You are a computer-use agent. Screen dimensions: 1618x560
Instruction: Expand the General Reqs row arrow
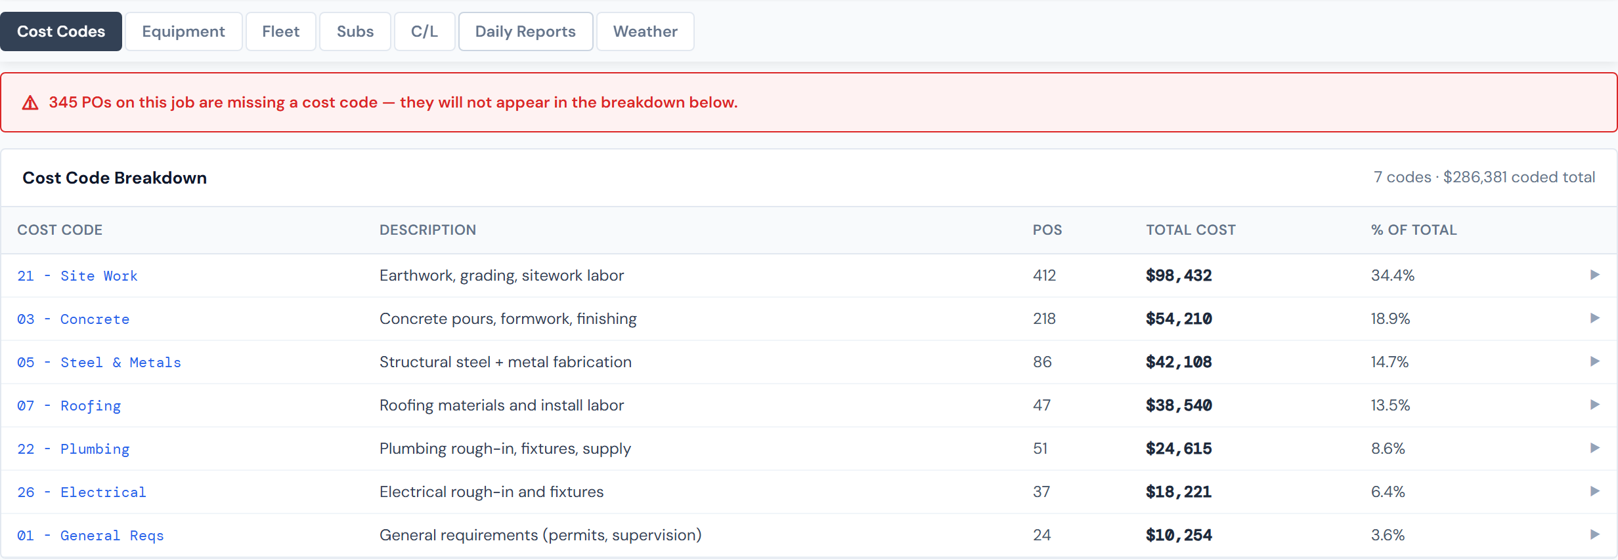tap(1594, 534)
